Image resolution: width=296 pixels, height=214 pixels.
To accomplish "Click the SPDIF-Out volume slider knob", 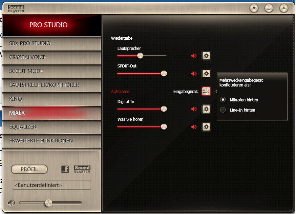I will click(164, 74).
